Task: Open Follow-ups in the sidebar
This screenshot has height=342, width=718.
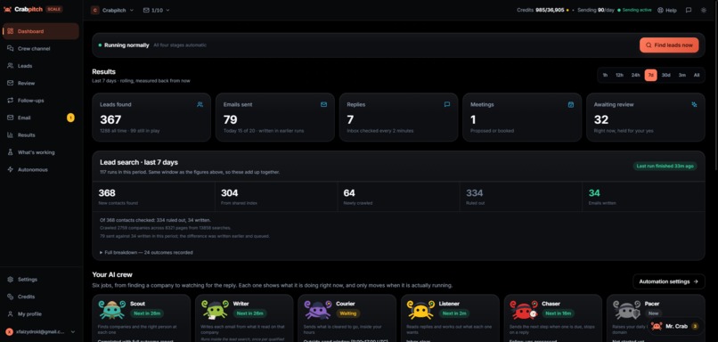Action: point(40,101)
